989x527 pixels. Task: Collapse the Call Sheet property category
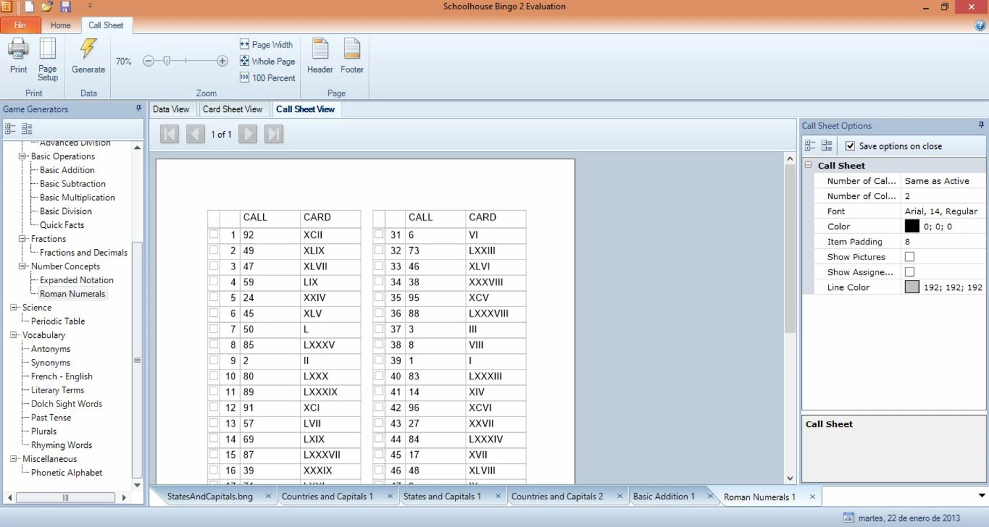pyautogui.click(x=808, y=165)
